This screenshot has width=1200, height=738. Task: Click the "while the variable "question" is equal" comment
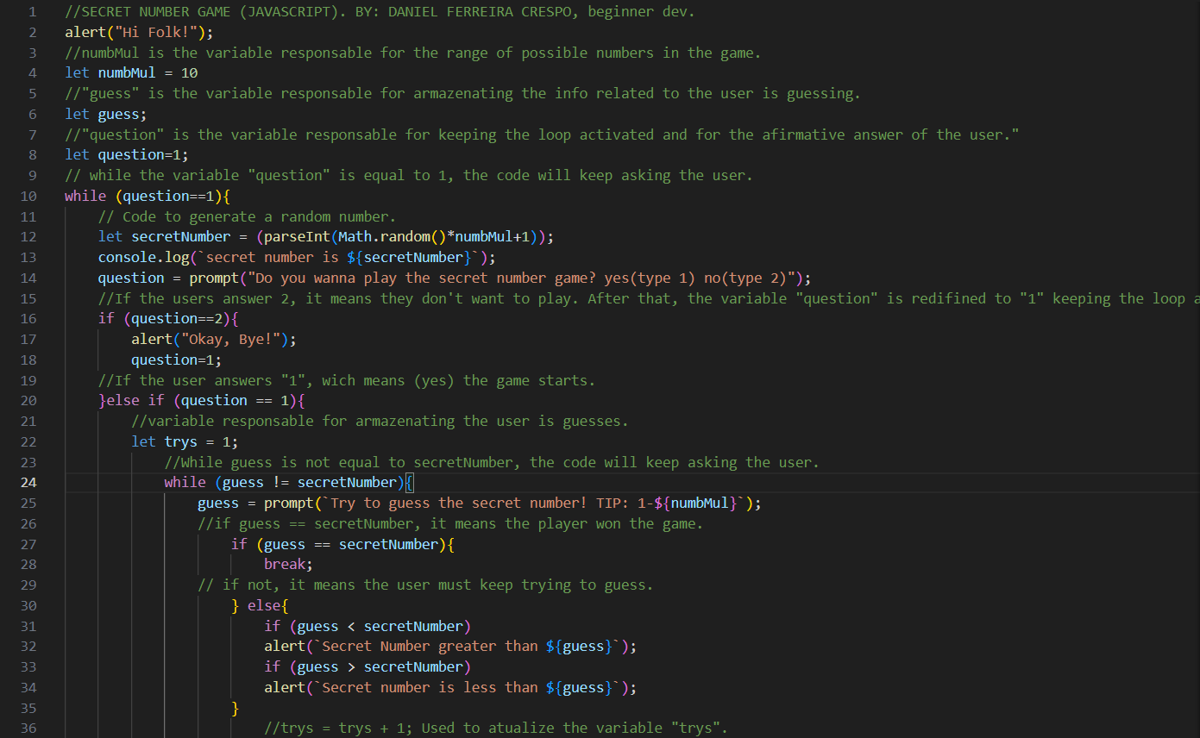point(409,176)
